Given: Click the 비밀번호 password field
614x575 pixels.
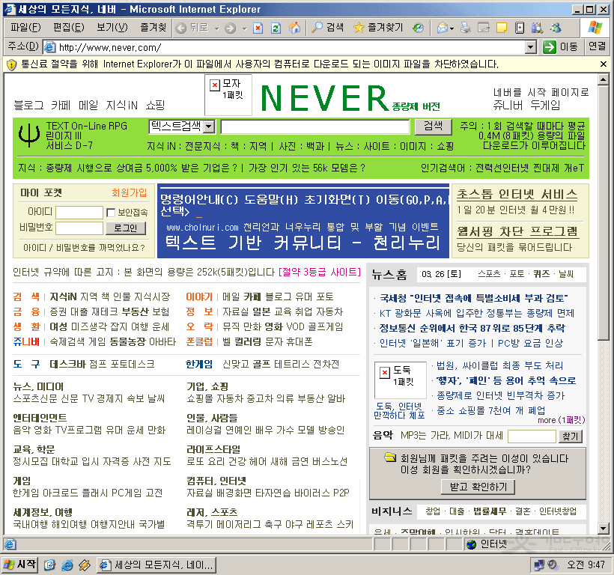Looking at the screenshot, I should point(79,228).
